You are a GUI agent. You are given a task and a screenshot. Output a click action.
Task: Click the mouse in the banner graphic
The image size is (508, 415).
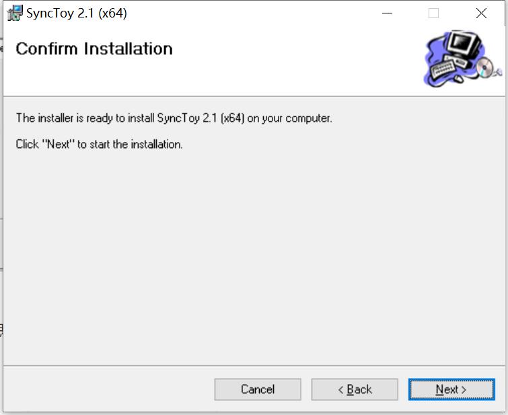pos(458,79)
